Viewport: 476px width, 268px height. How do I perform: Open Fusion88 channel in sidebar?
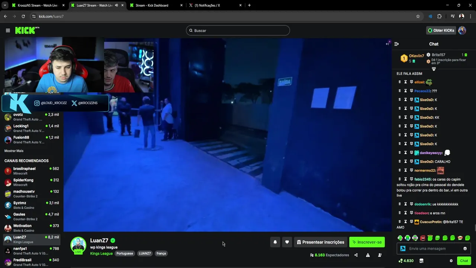[x=32, y=140]
